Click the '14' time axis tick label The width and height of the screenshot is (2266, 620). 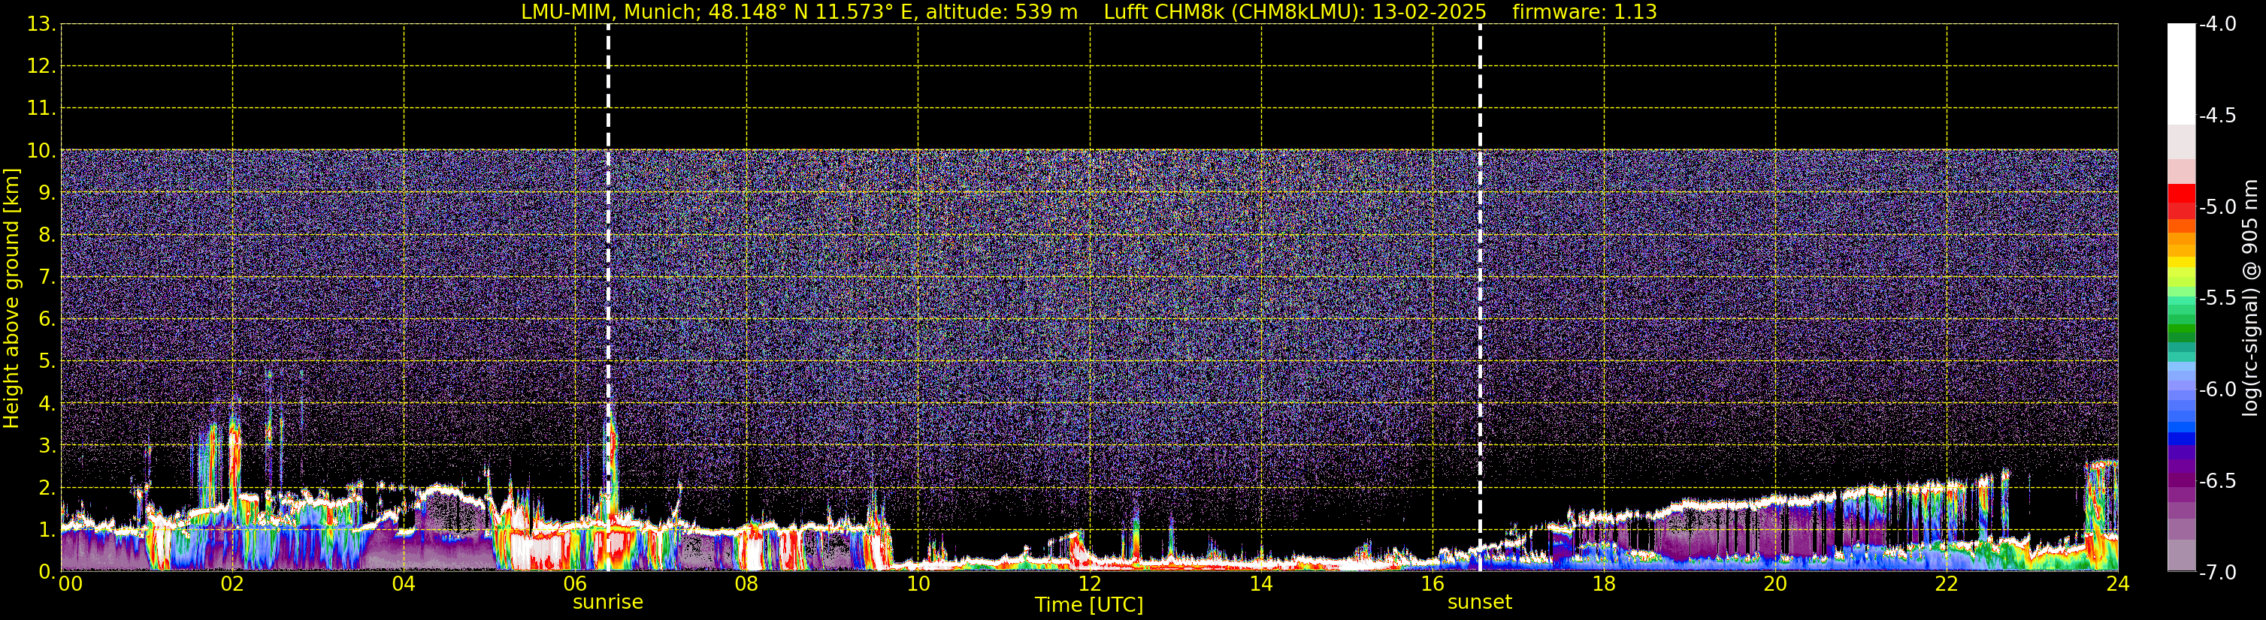(1261, 584)
